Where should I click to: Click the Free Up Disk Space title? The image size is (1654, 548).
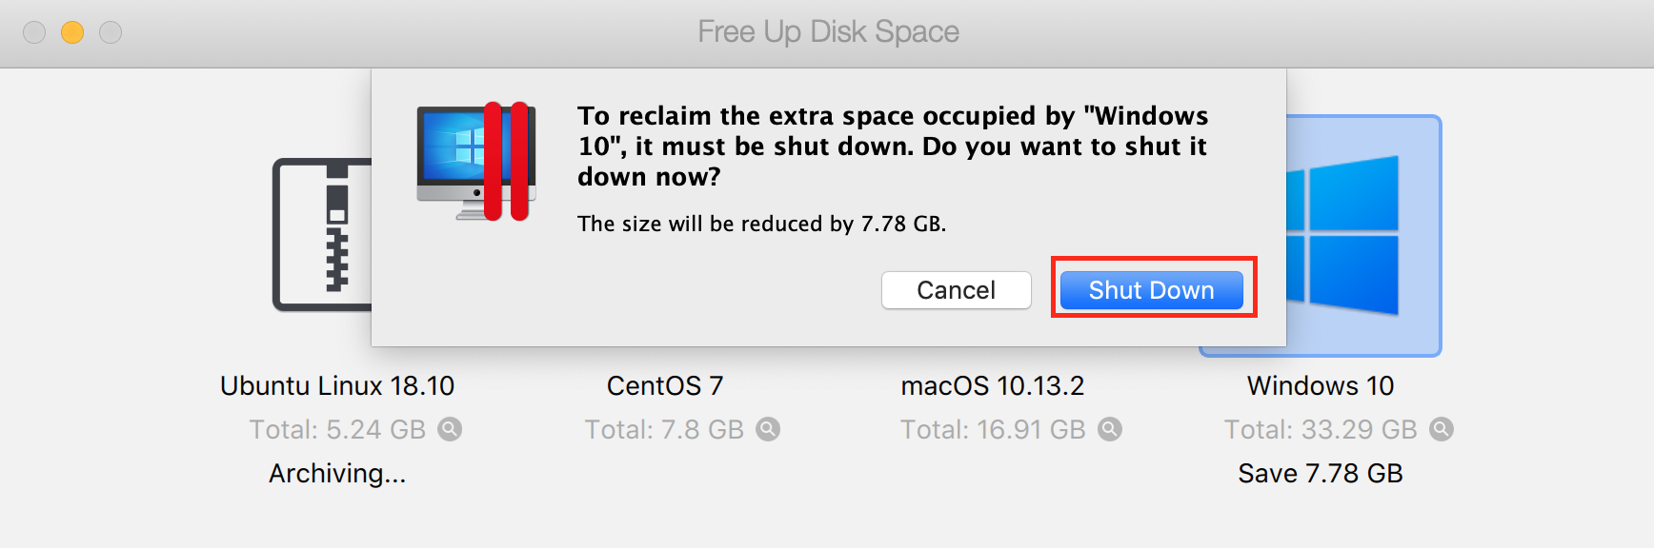coord(828,32)
